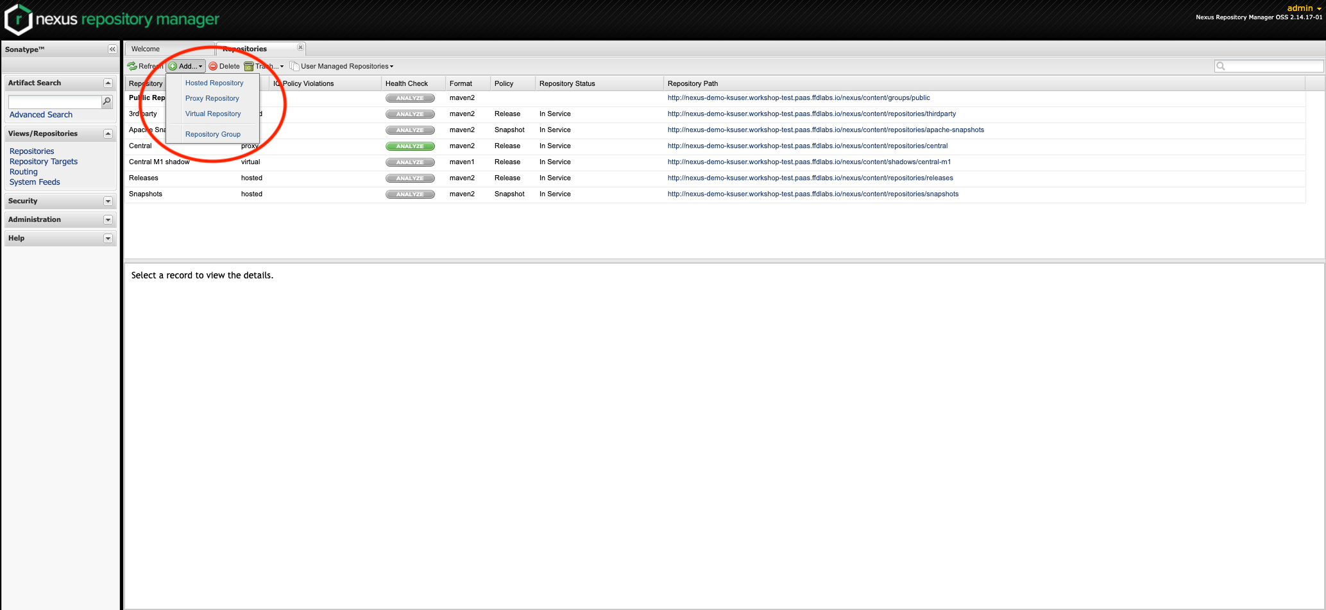Open the admin user dropdown
1326x610 pixels.
click(x=1304, y=8)
